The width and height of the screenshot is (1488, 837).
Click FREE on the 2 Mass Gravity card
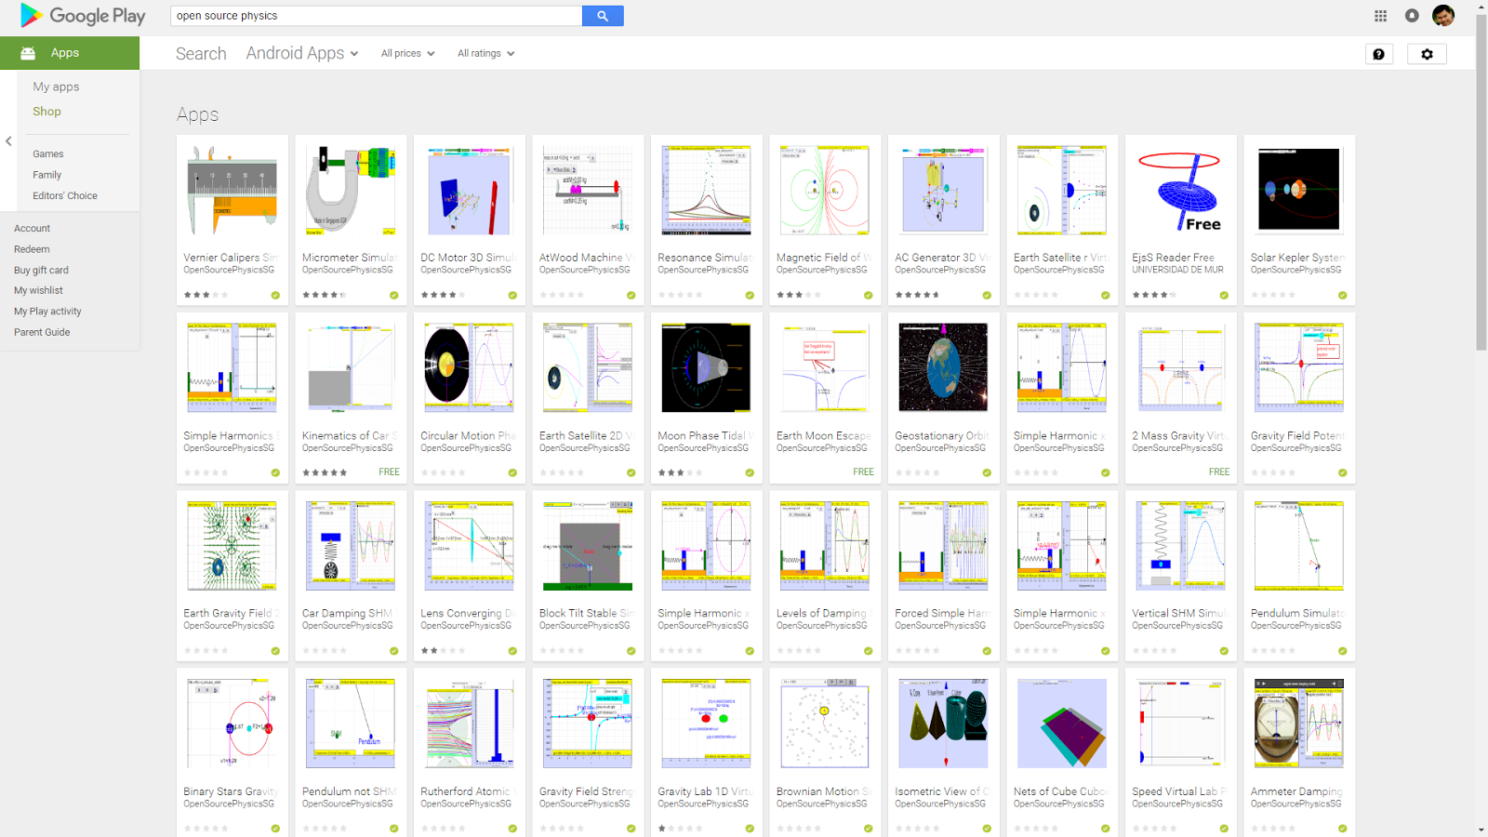1219,472
